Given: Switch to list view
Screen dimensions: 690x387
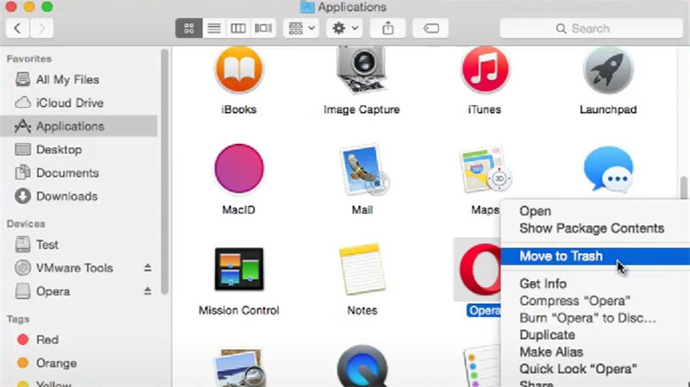Looking at the screenshot, I should tap(214, 28).
